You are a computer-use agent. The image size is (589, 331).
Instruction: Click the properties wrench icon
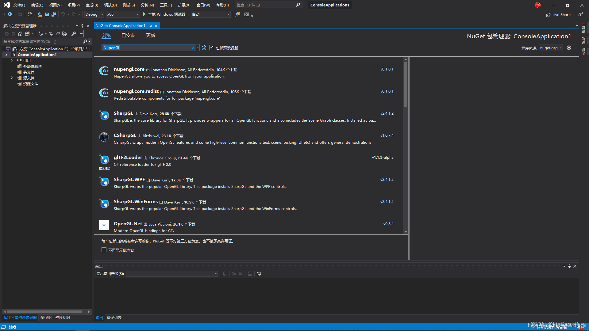coord(74,34)
